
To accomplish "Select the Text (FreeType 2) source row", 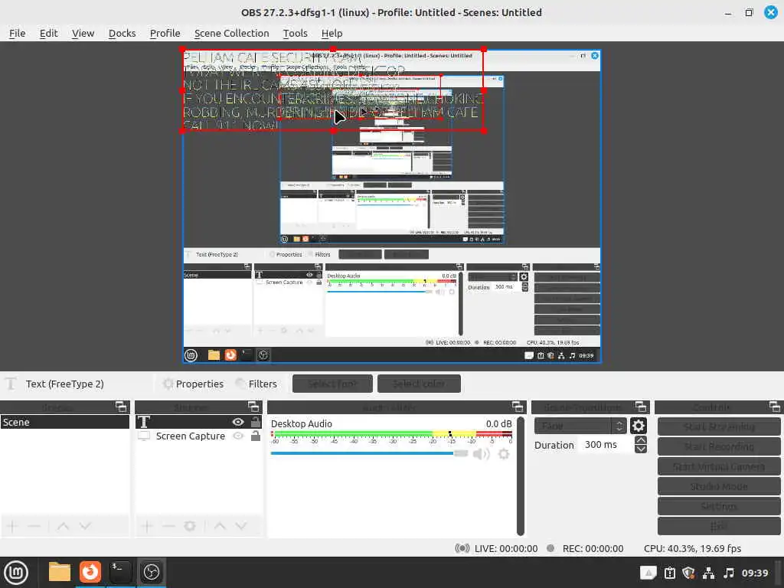I will [x=199, y=422].
